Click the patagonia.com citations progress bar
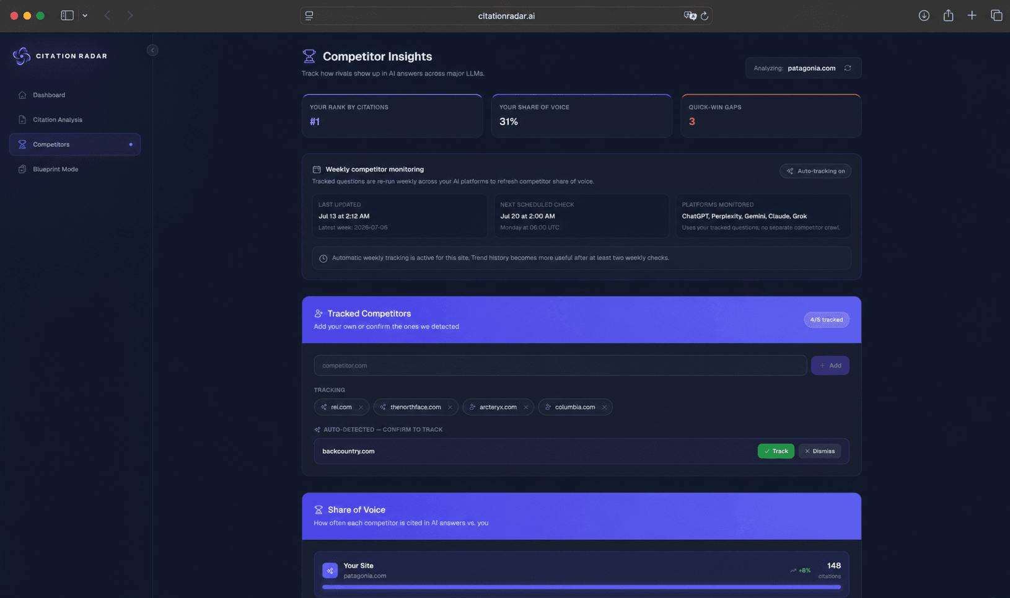 coord(581,587)
